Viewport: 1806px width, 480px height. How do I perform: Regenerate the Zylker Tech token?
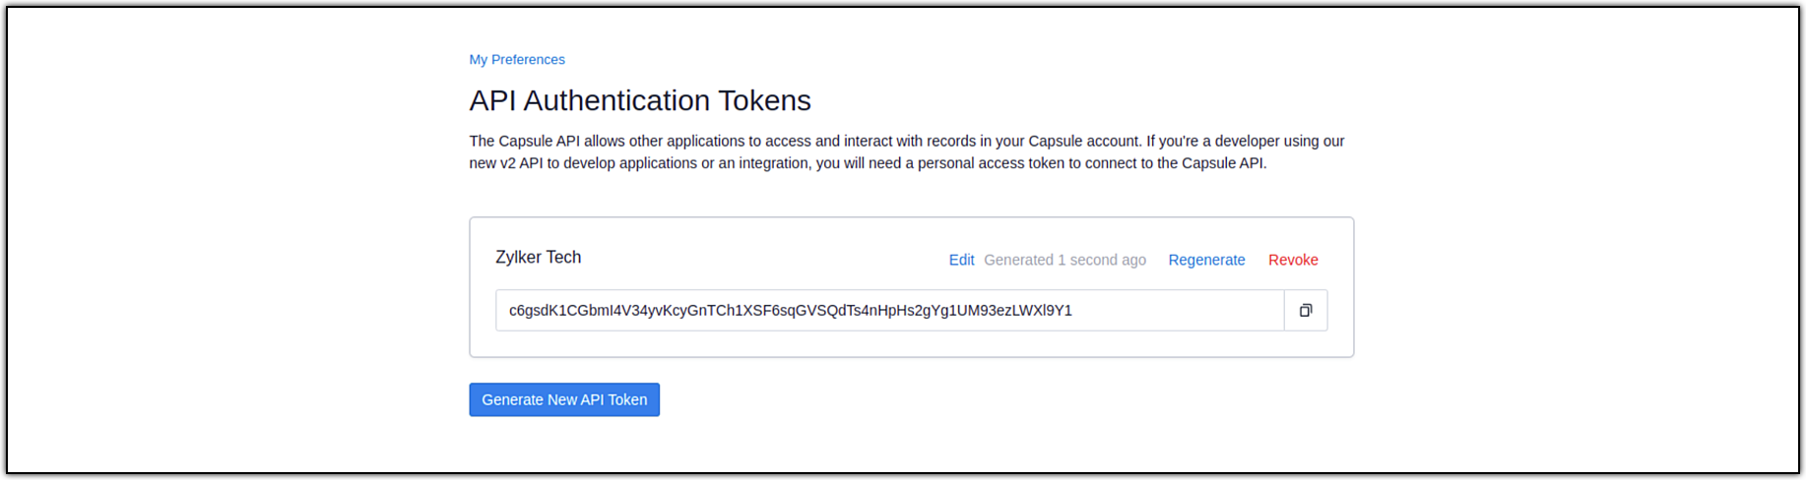1206,260
